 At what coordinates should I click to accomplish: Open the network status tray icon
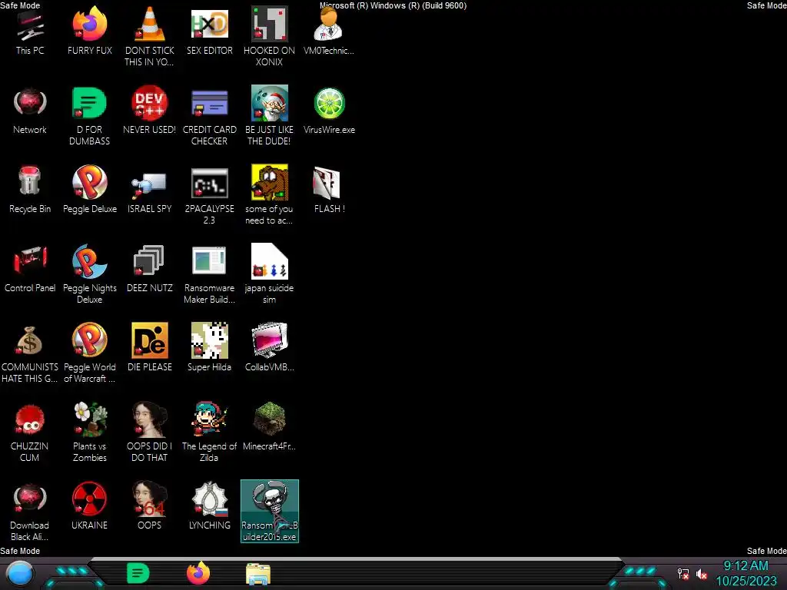point(683,573)
